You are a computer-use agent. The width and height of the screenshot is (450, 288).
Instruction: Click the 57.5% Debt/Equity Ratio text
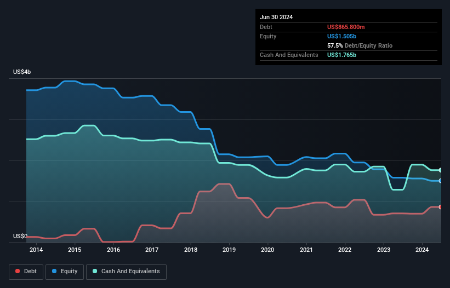360,45
